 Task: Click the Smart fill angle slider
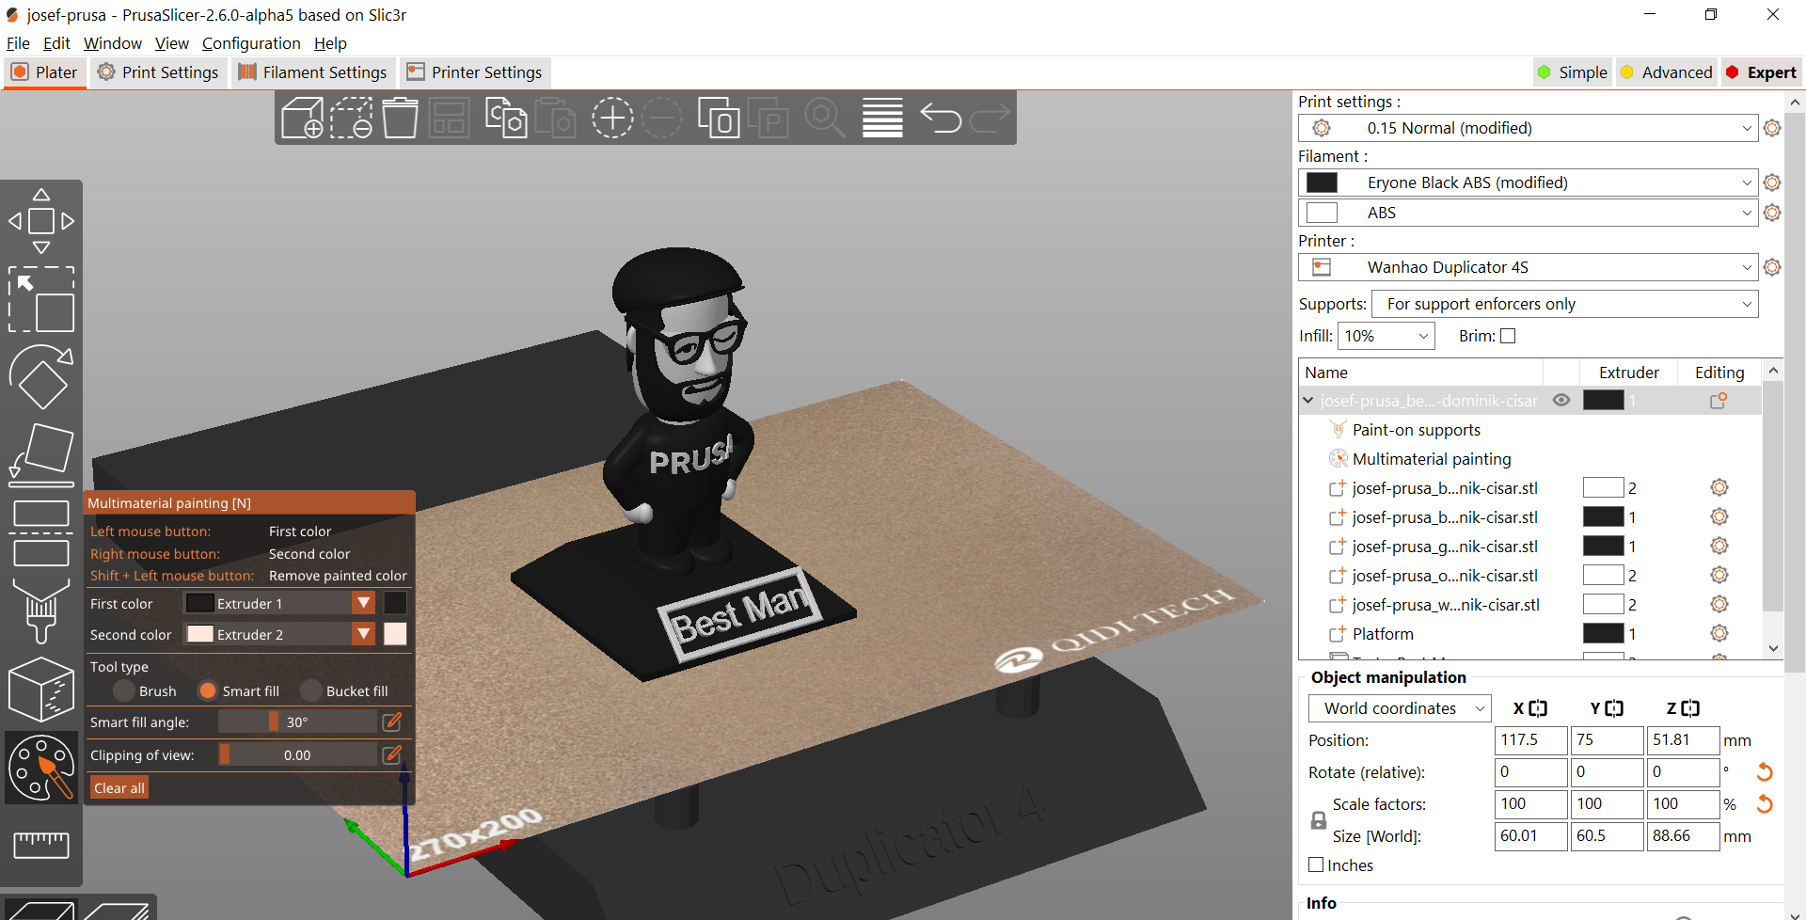coord(297,722)
